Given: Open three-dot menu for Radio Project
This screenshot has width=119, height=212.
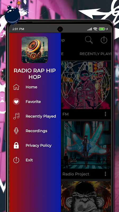Looking at the screenshot, I should [105, 174].
